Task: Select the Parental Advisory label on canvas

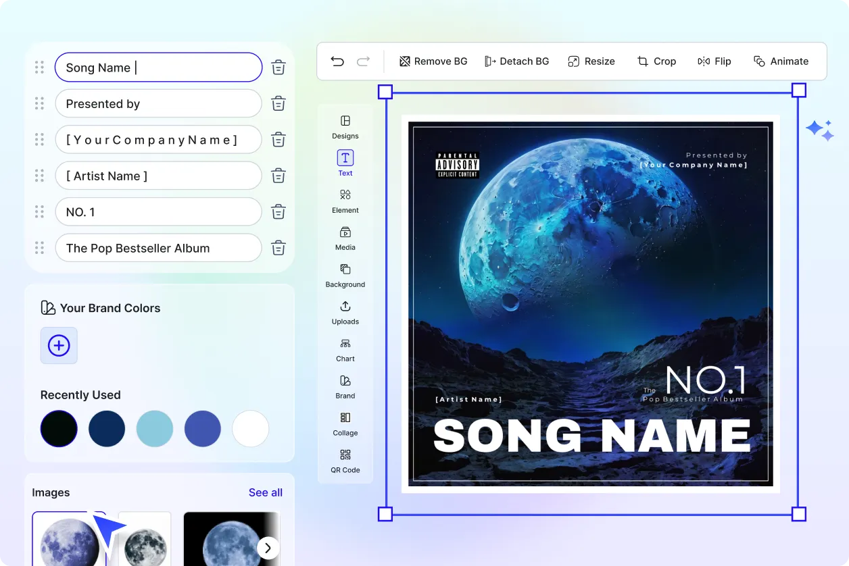Action: (x=458, y=165)
